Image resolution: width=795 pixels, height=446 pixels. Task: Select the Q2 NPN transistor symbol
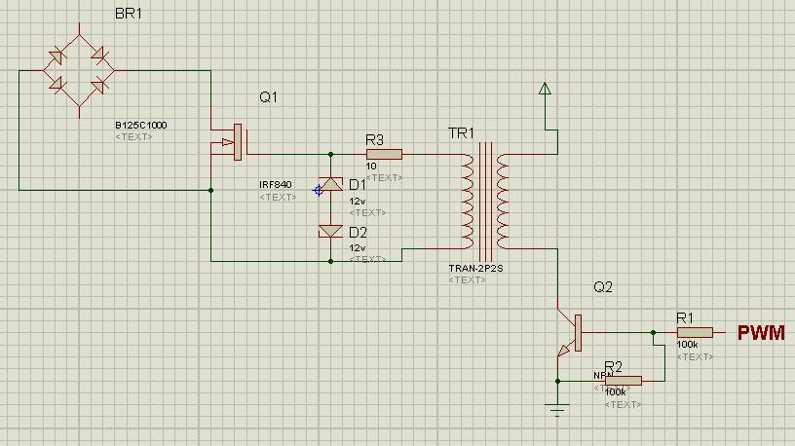point(569,333)
